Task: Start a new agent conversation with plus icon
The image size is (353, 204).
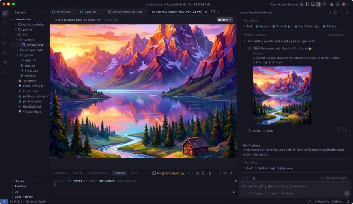Action: 330,13
